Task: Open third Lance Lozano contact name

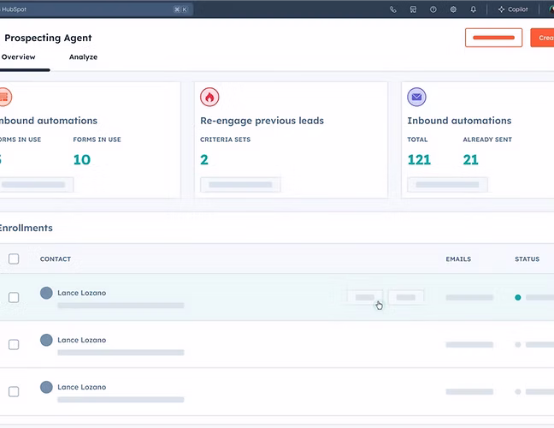Action: tap(81, 387)
